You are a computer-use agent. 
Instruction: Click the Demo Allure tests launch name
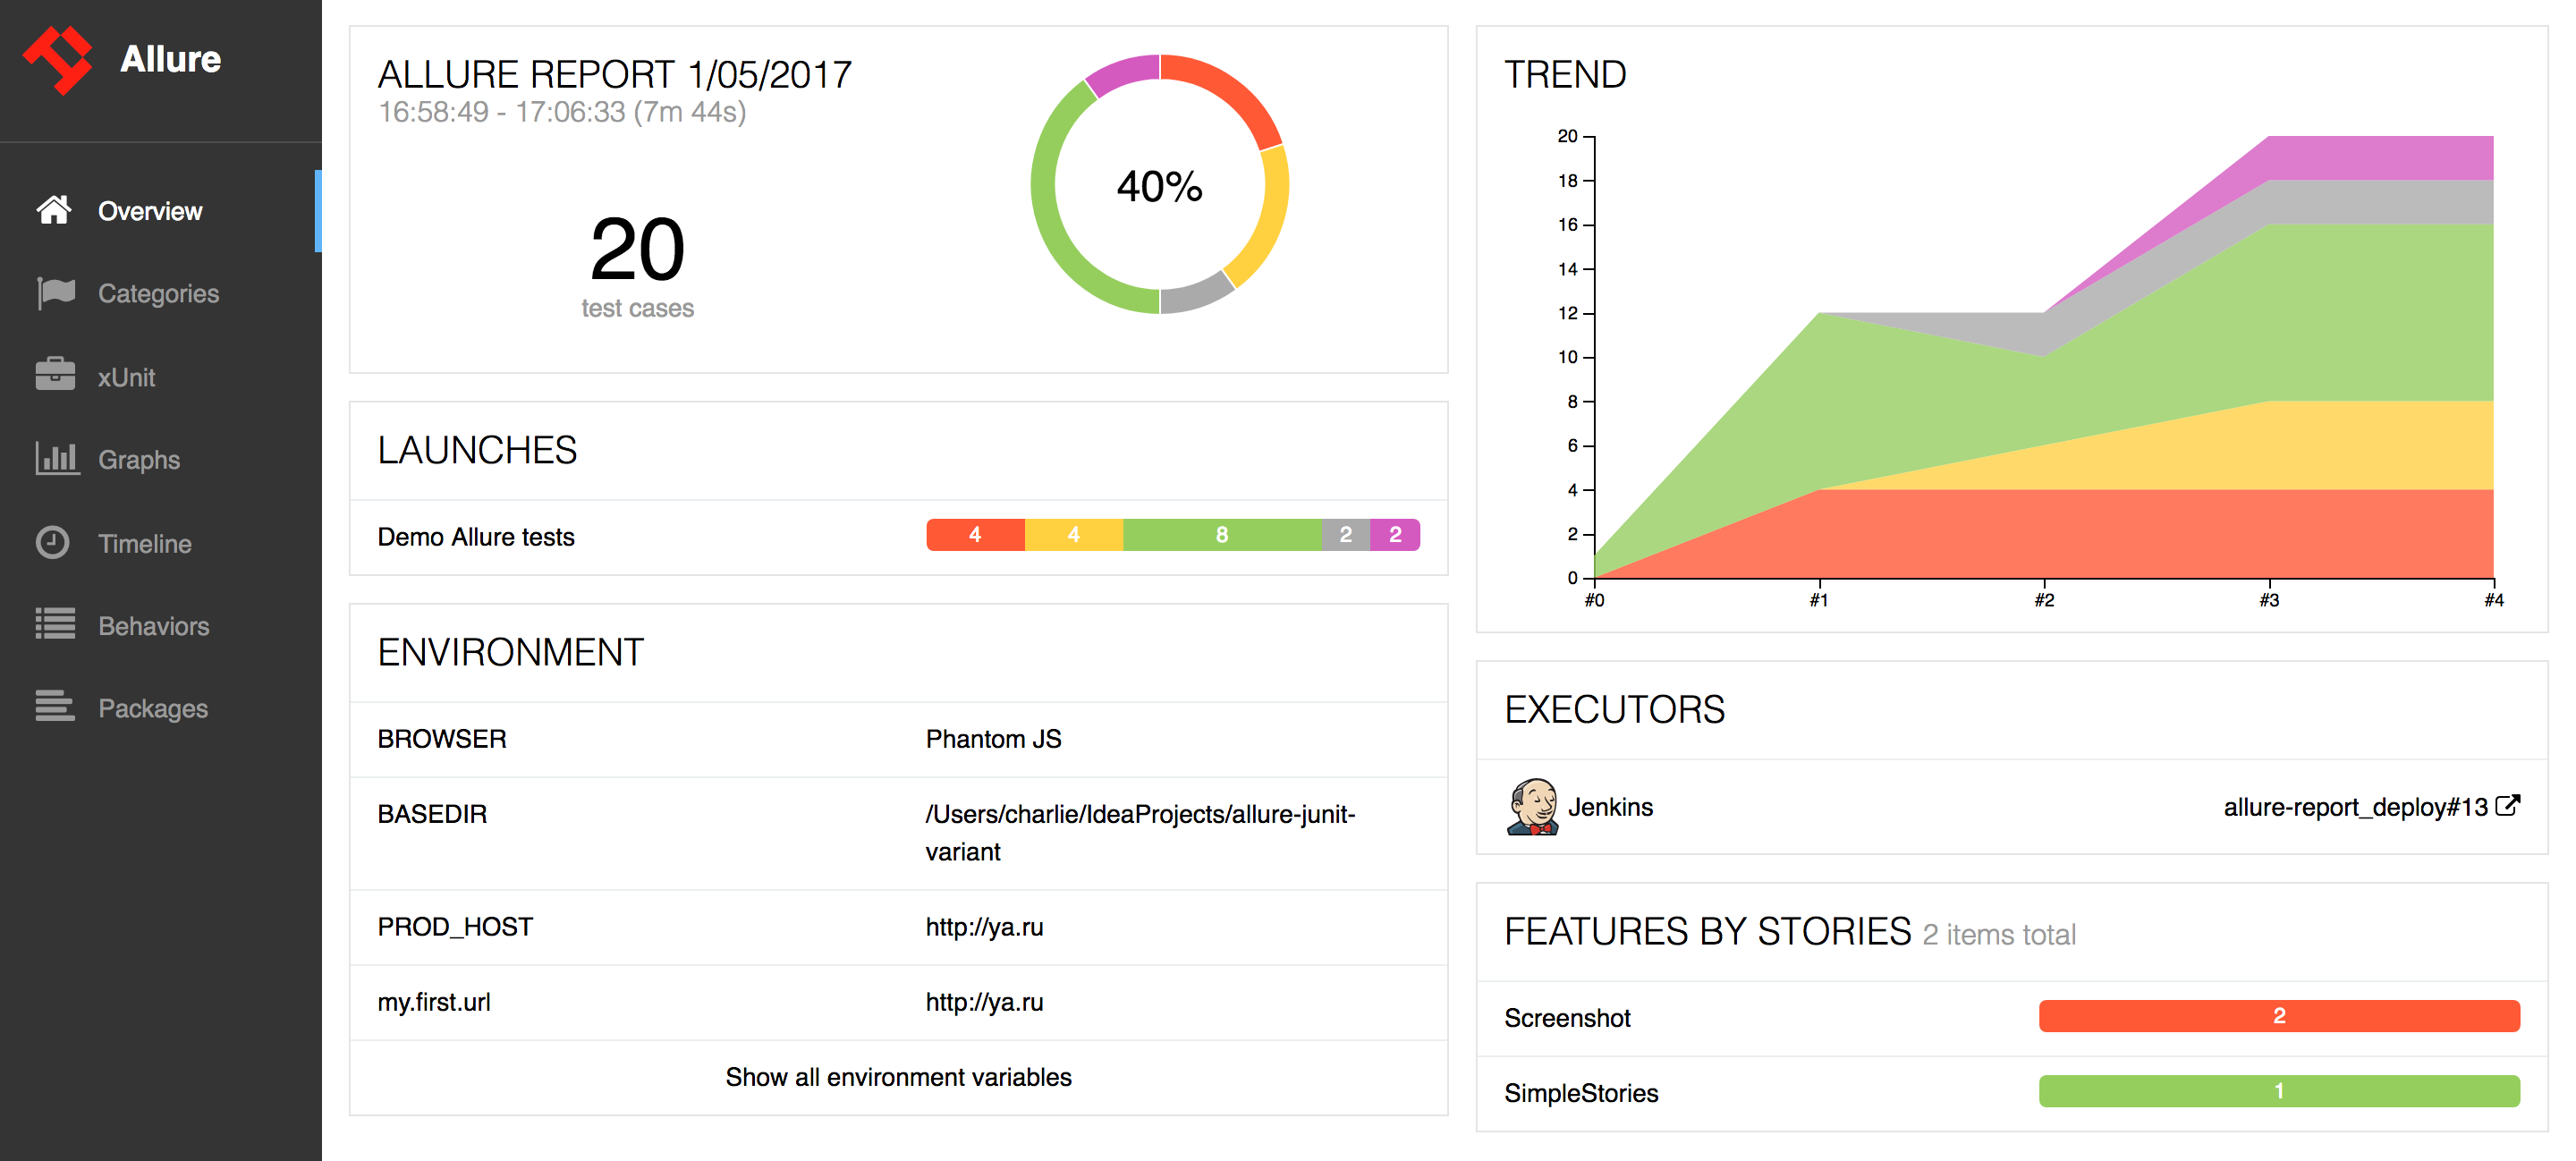(x=475, y=536)
